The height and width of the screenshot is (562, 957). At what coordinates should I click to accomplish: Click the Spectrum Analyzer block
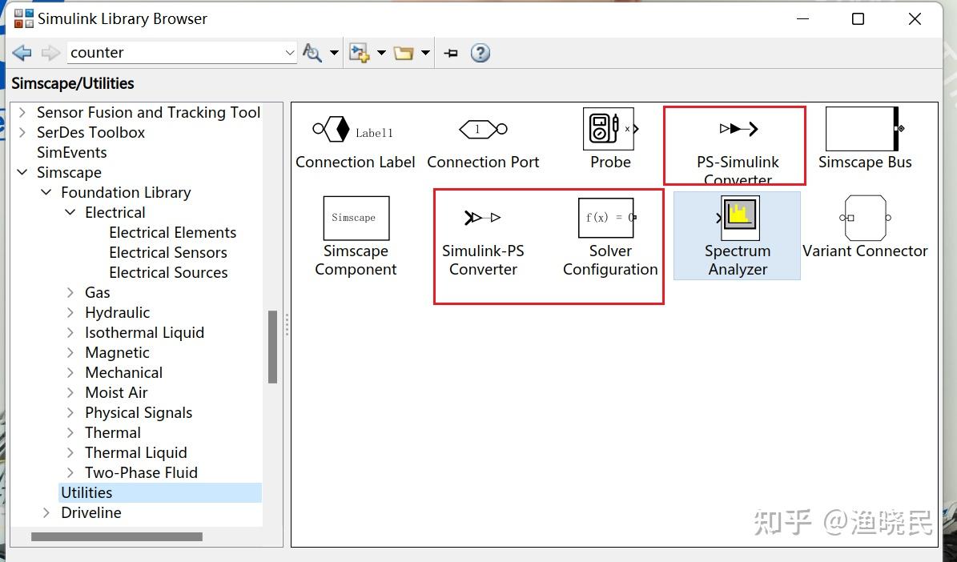(736, 216)
